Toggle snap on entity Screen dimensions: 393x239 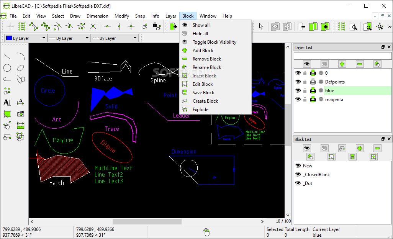[45, 26]
